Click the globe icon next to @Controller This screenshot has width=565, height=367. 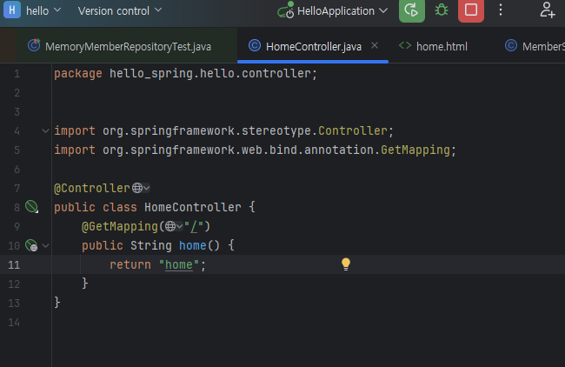pyautogui.click(x=137, y=188)
